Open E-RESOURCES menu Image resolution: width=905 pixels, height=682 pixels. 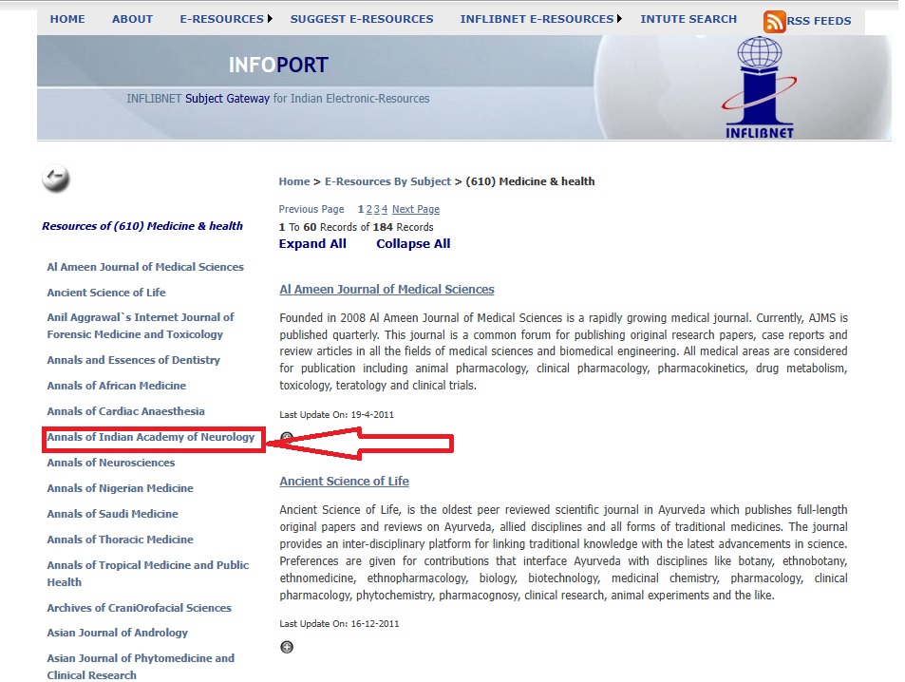point(221,19)
